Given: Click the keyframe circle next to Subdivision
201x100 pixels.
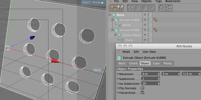Looking at the screenshot, I should [118, 79].
